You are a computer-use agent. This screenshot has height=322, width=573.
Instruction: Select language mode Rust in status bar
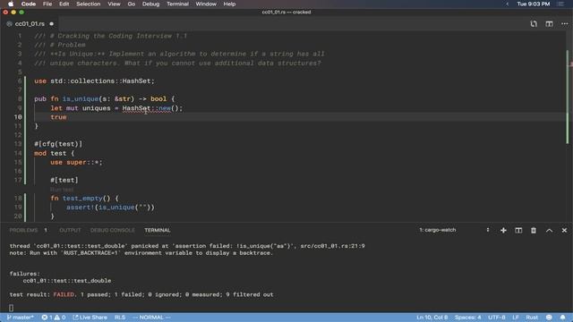coord(532,318)
